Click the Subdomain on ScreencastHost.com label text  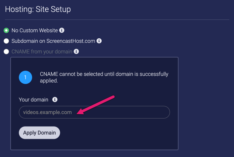pyautogui.click(x=53, y=41)
